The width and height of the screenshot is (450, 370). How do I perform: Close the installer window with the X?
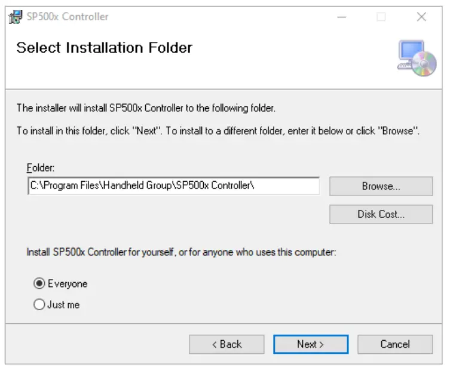click(x=421, y=17)
